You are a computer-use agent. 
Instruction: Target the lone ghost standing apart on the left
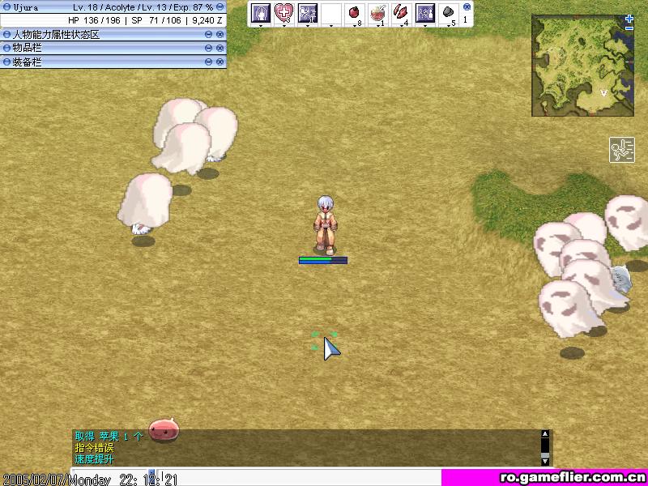(x=145, y=204)
